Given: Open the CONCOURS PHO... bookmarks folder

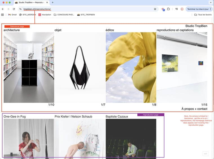Looking at the screenshot, I should 64,15.
